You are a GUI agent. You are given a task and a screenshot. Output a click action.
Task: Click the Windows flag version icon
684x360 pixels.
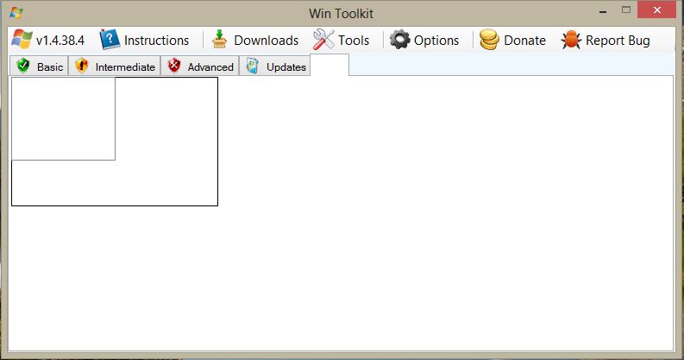22,39
